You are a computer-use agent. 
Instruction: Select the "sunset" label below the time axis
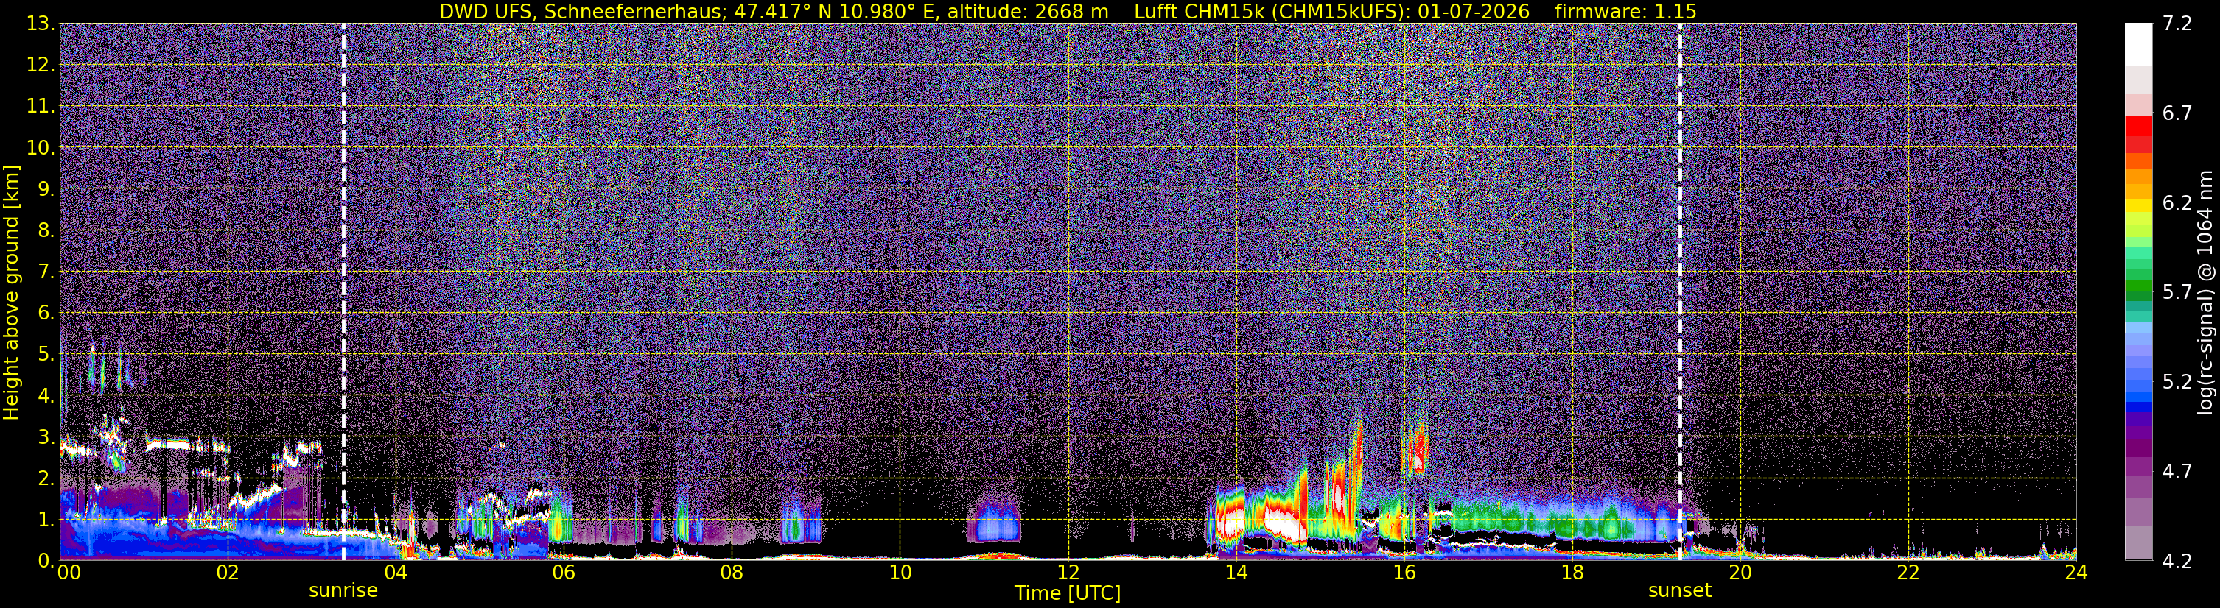(x=1680, y=591)
